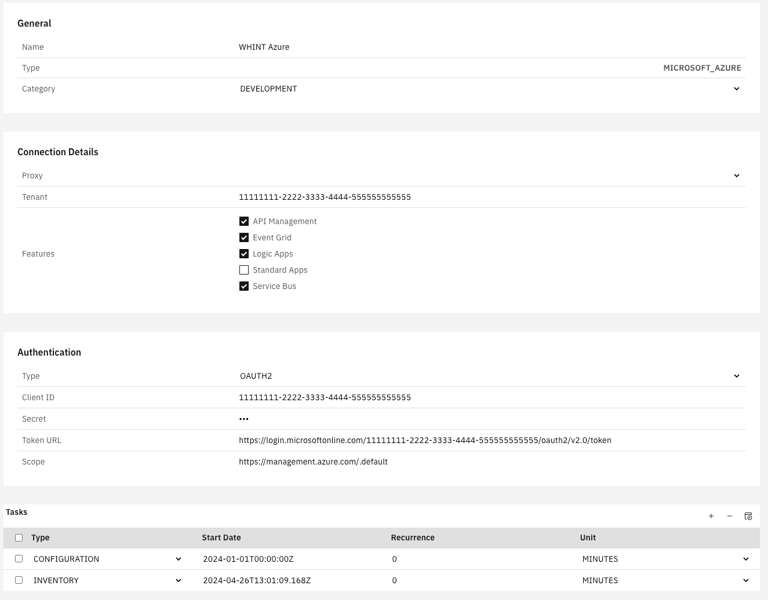This screenshot has width=768, height=600.
Task: Click the Start Date field of INVENTORY task
Action: click(x=290, y=580)
